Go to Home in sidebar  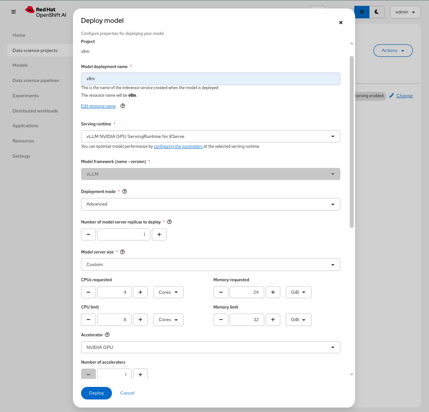click(19, 35)
